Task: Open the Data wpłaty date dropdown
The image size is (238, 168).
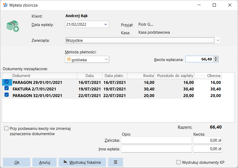Action: tap(106, 24)
